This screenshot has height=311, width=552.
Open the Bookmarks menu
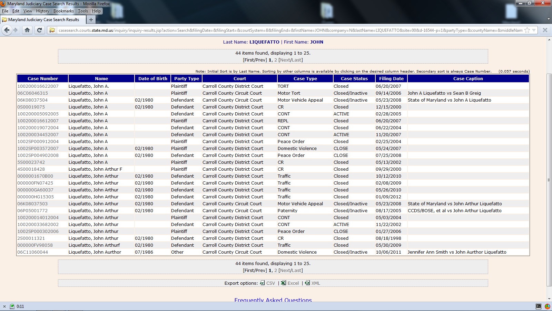point(63,11)
